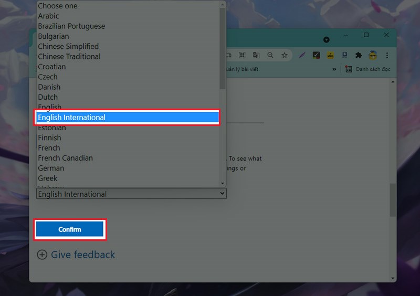This screenshot has width=420, height=296.
Task: Click the tab search down arrow
Action: point(326,40)
